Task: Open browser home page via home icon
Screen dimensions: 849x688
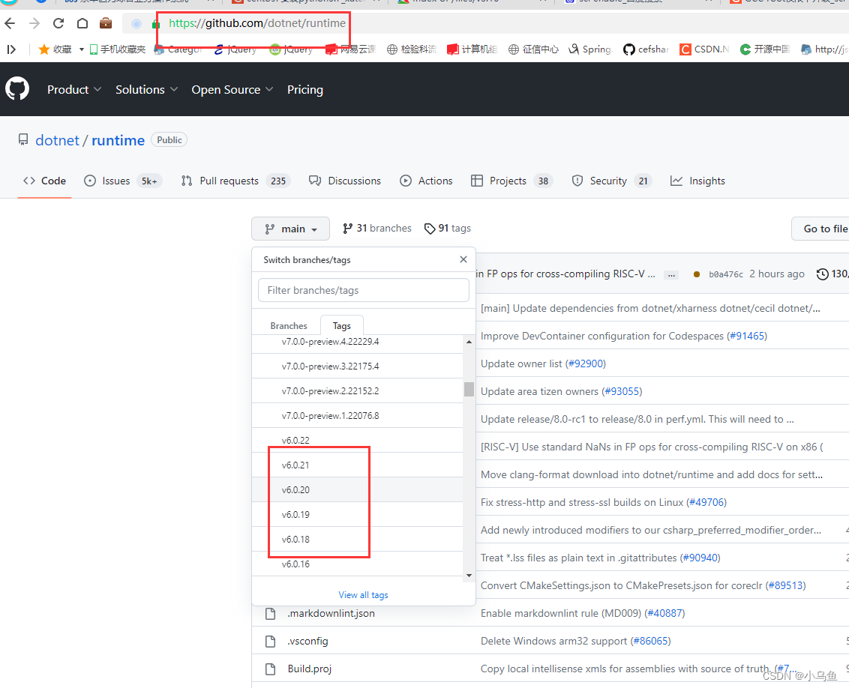Action: click(82, 23)
